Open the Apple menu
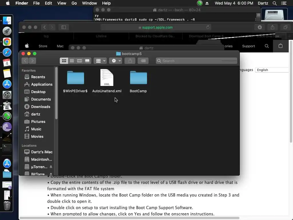This screenshot has width=293, height=220. 8,3
